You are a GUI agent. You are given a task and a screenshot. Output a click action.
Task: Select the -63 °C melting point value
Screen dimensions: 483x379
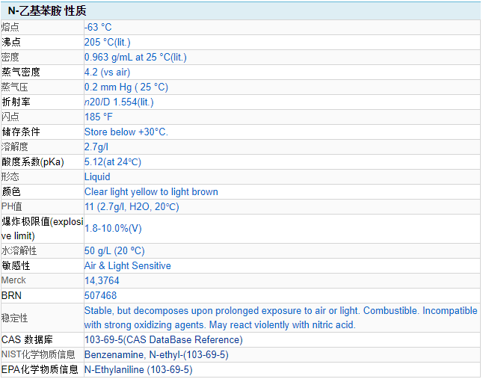click(98, 27)
